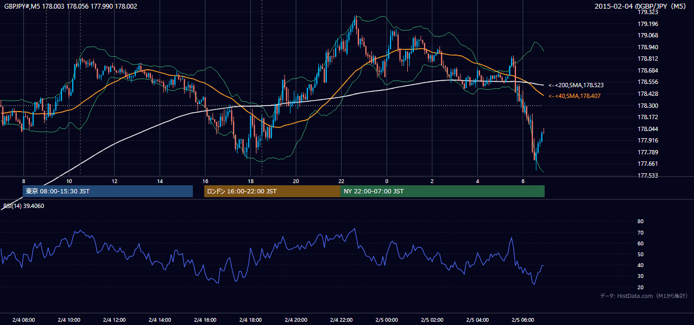The image size is (694, 325).
Task: Click RSI level 60 on the scale
Action: (x=640, y=243)
